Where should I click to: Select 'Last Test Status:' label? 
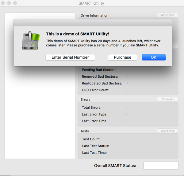[96, 146]
